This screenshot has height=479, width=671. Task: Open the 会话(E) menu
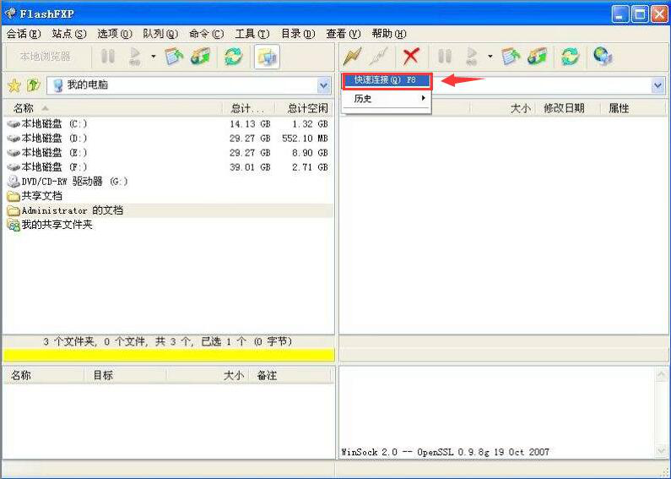[x=24, y=34]
